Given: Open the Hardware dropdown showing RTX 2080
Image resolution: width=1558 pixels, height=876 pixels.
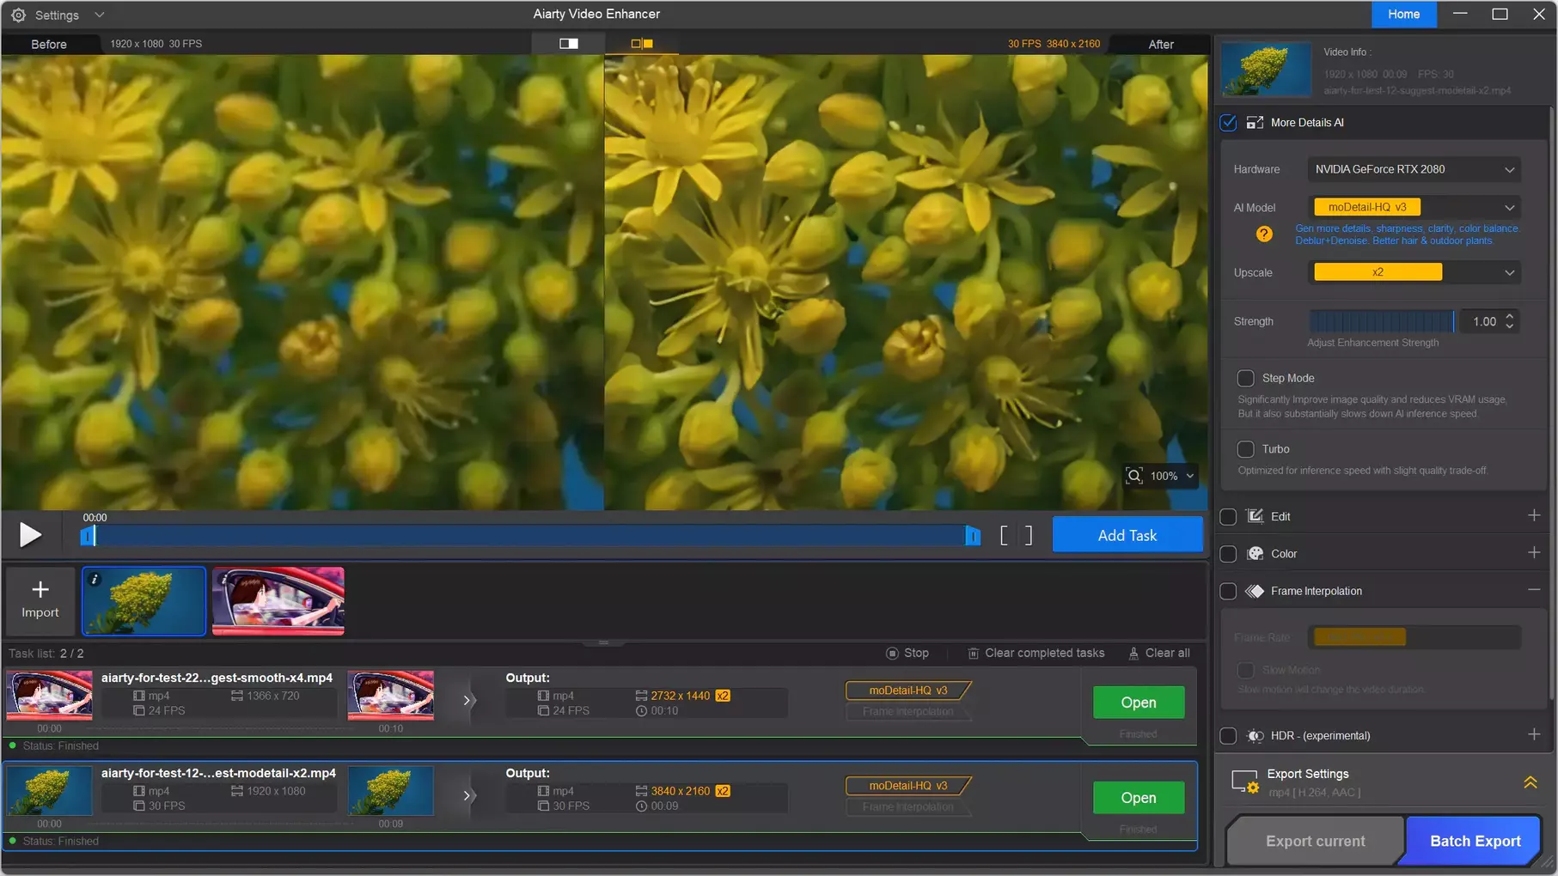Looking at the screenshot, I should pyautogui.click(x=1414, y=169).
